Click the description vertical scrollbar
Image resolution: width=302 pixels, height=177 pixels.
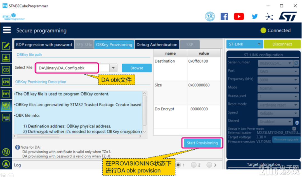145,110
